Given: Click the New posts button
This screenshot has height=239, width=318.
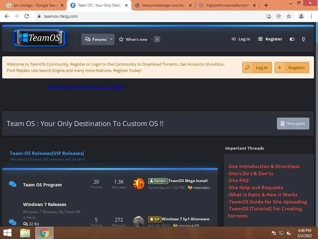Looking at the screenshot, I should click(293, 124).
